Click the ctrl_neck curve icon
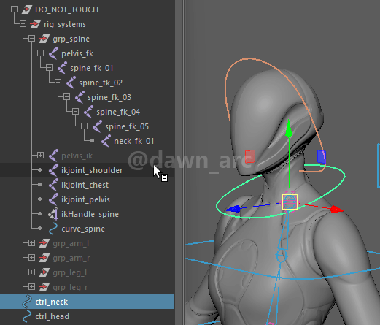 point(27,302)
